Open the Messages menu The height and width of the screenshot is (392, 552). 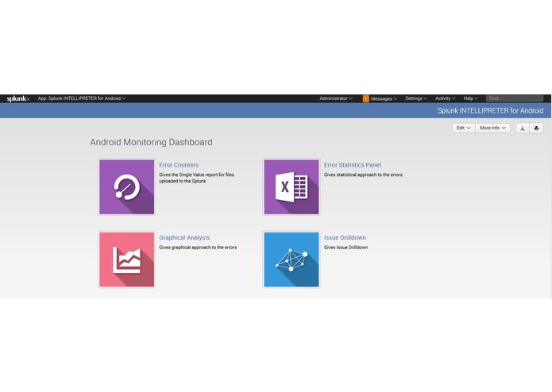click(384, 98)
